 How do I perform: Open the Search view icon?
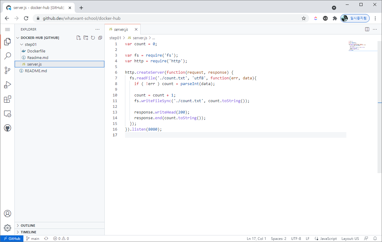tap(7, 56)
